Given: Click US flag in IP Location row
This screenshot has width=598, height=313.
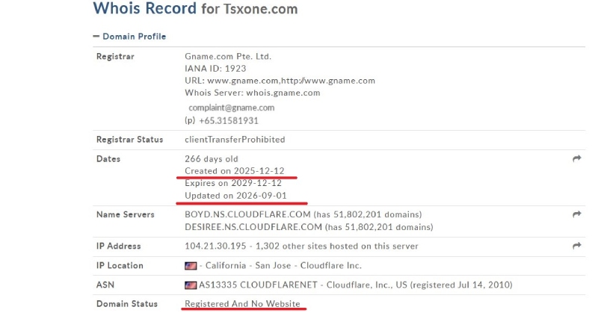Looking at the screenshot, I should click(191, 266).
